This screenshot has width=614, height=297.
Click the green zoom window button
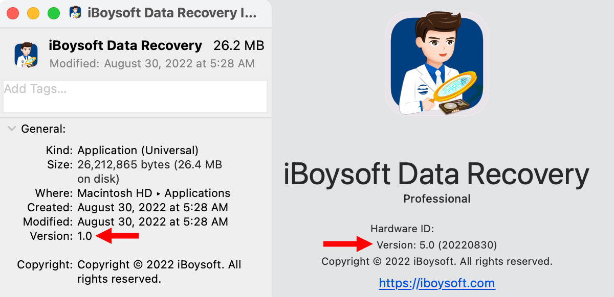pyautogui.click(x=53, y=13)
